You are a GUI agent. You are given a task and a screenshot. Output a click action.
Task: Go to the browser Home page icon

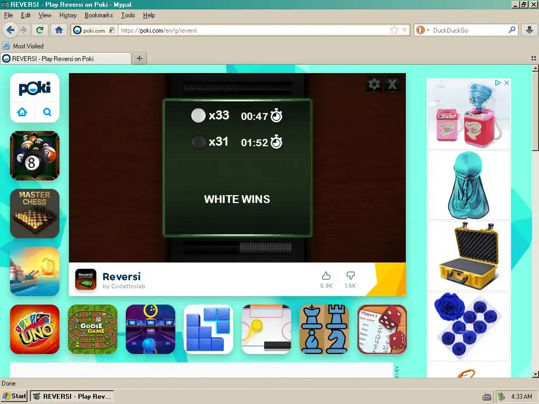[59, 30]
